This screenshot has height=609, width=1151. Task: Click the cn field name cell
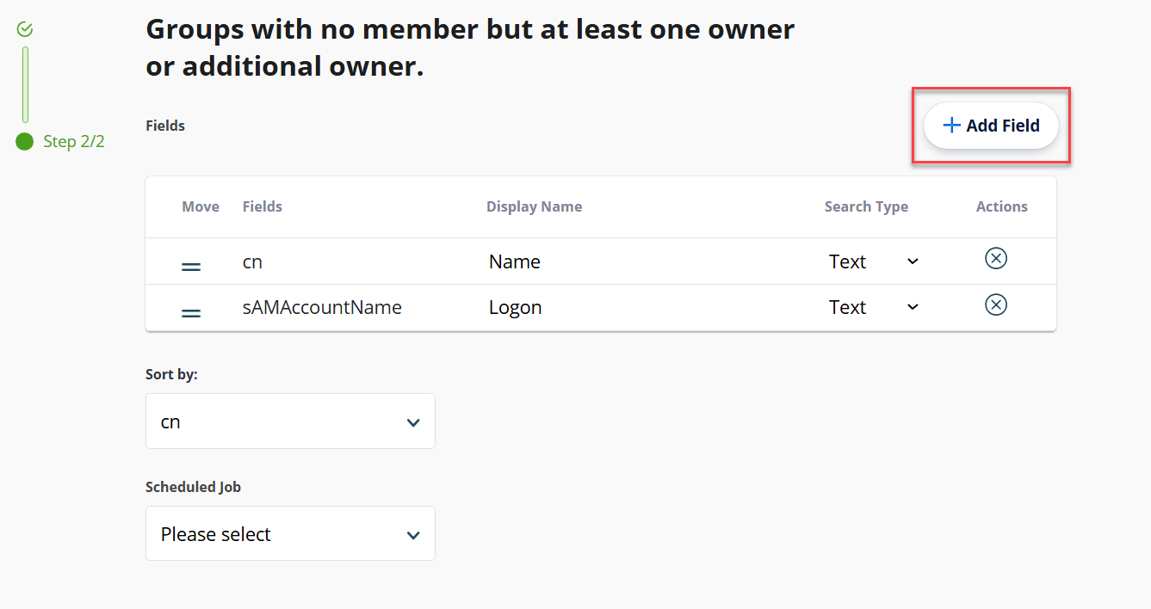[x=252, y=261]
